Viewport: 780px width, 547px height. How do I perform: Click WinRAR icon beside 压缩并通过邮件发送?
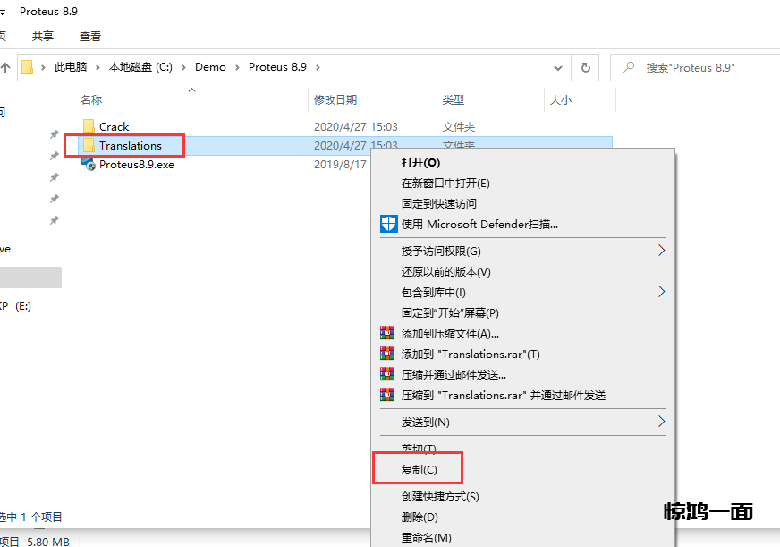point(387,374)
